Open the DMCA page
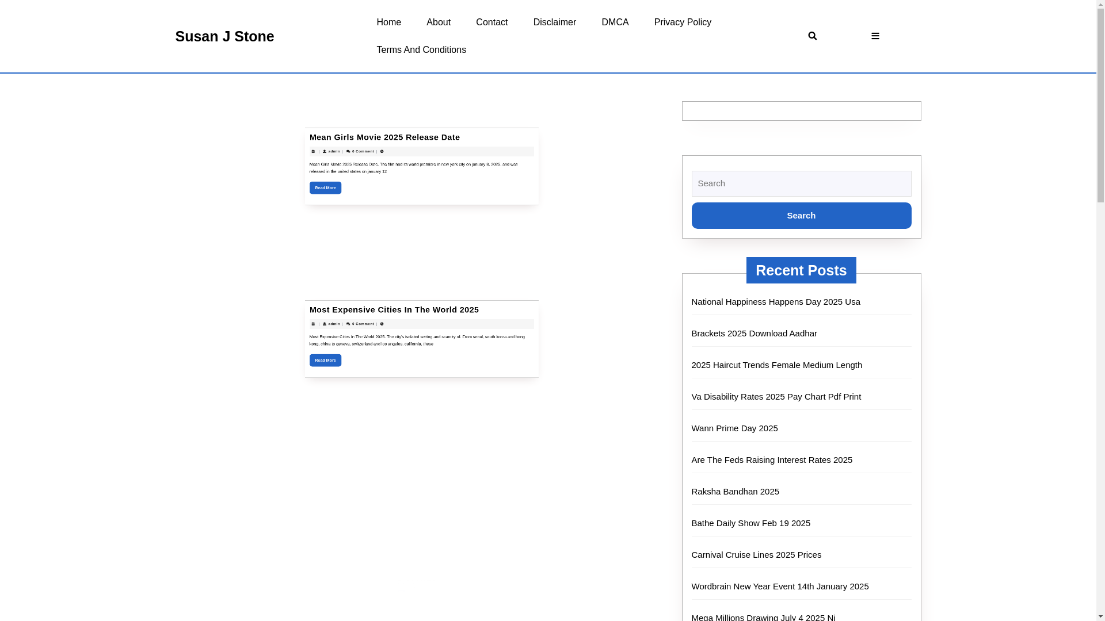The width and height of the screenshot is (1105, 621). [x=615, y=22]
